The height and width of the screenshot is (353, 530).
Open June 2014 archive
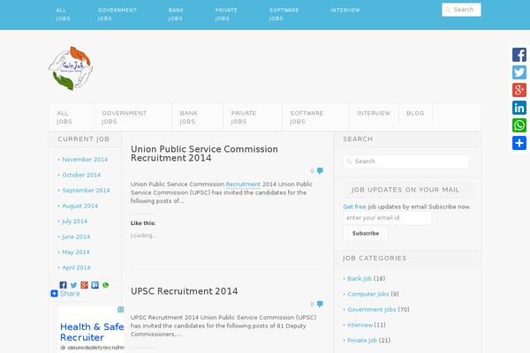coord(76,237)
